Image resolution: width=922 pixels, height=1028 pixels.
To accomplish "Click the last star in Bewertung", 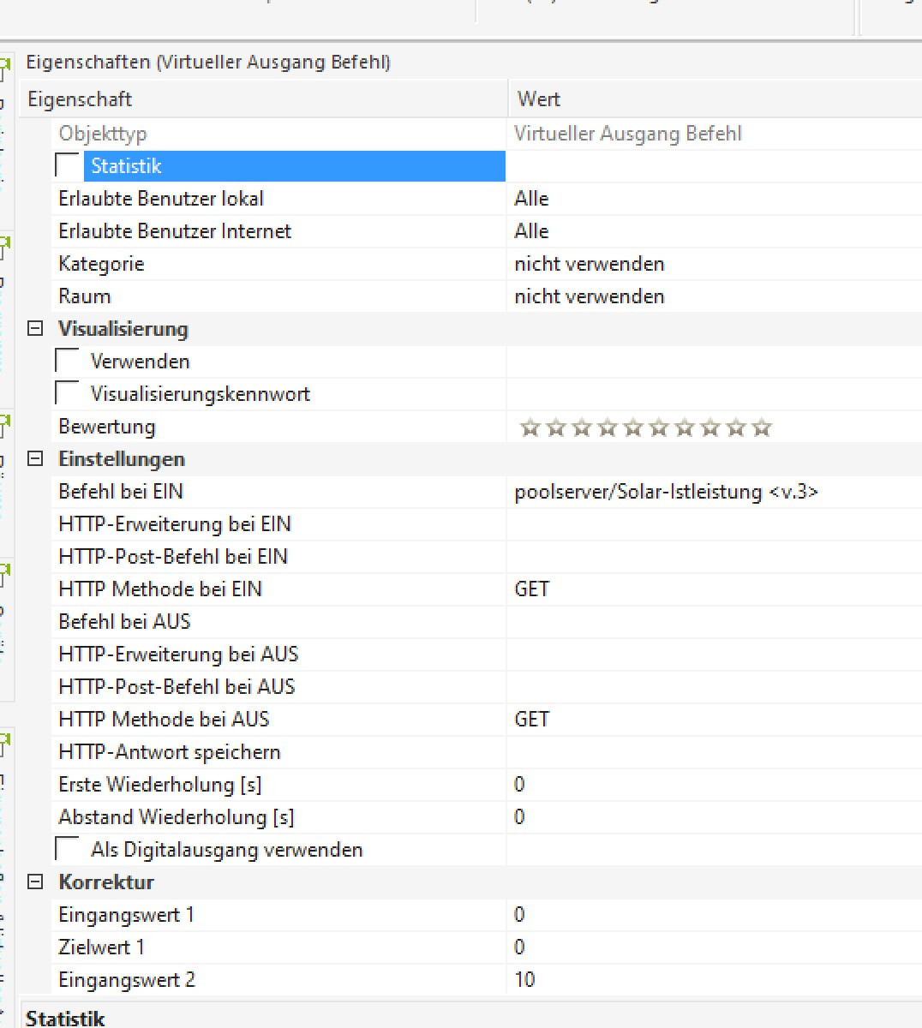I will tap(762, 427).
